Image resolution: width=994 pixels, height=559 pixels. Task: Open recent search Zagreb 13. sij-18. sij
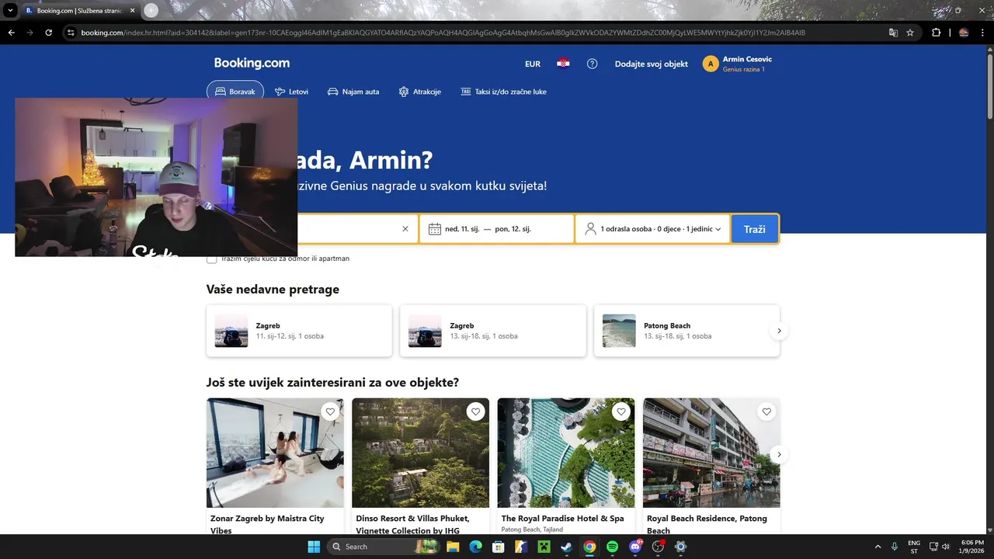coord(493,331)
